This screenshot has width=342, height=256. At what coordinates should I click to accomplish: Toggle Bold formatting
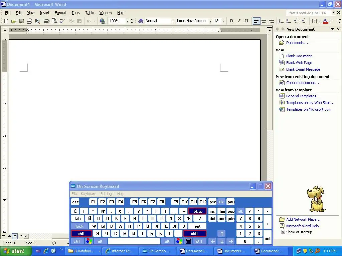(231, 21)
